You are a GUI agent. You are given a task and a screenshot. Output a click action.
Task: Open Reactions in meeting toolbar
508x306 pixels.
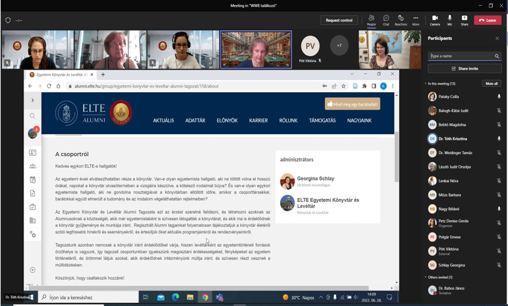[x=401, y=20]
